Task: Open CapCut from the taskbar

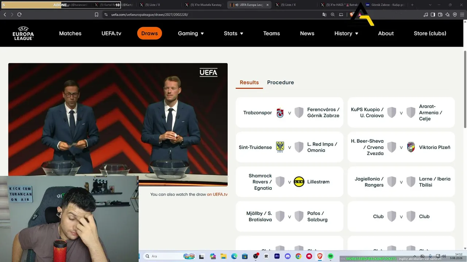Action: (266, 256)
